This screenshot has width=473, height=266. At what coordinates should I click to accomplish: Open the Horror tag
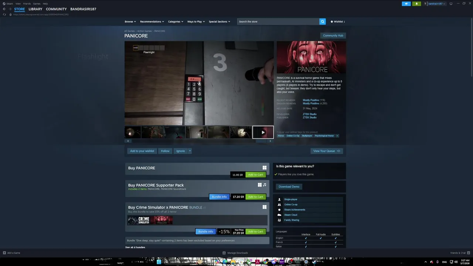click(x=281, y=136)
